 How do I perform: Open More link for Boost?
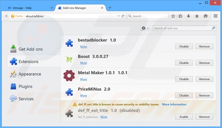coord(83,63)
